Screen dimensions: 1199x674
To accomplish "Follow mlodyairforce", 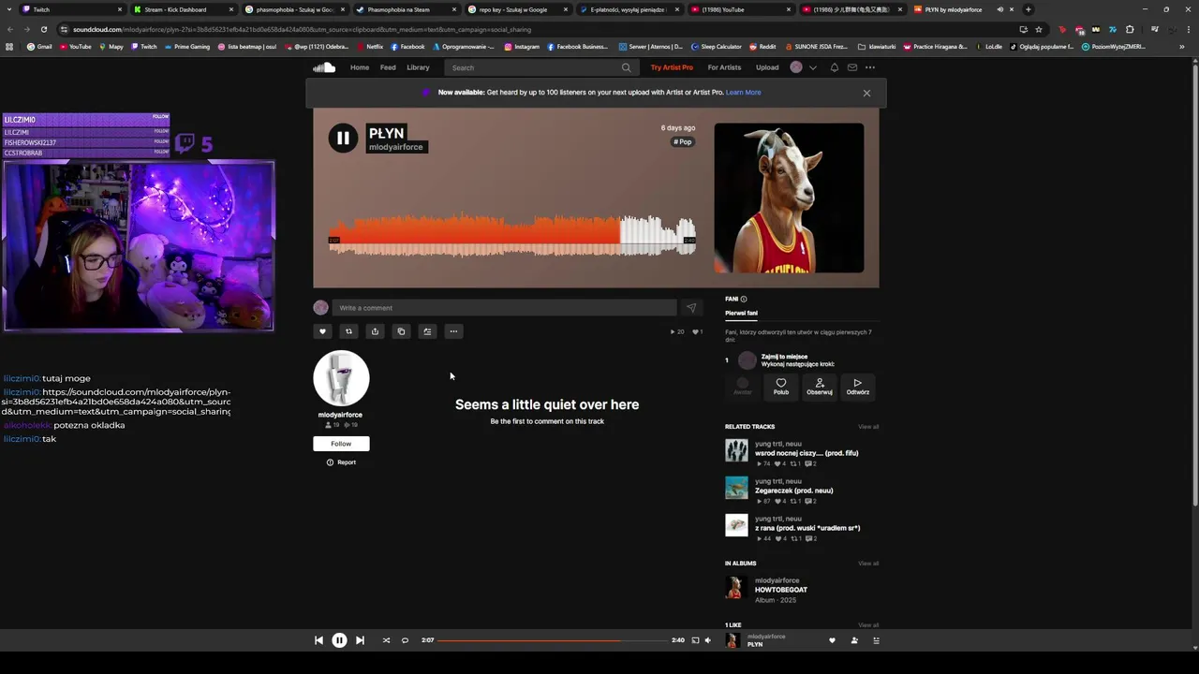I will tap(341, 444).
